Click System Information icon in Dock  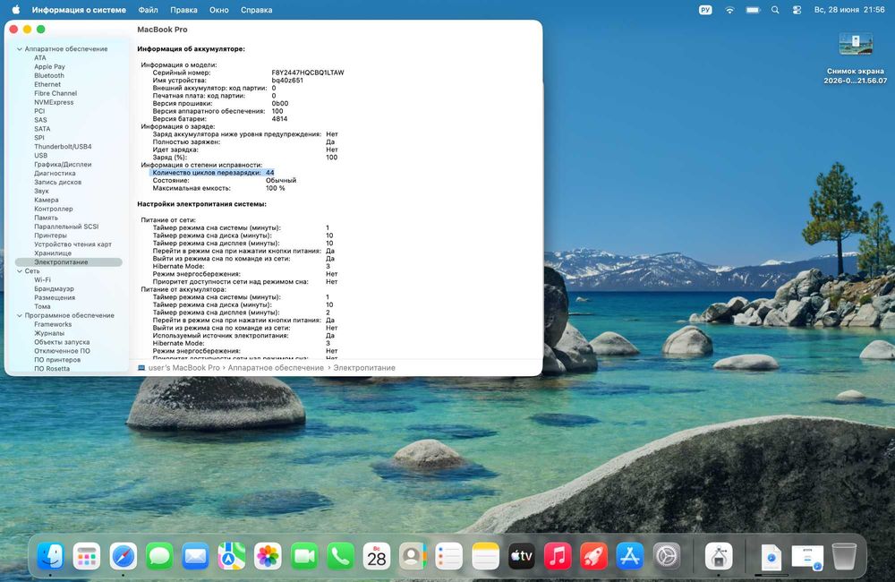719,556
